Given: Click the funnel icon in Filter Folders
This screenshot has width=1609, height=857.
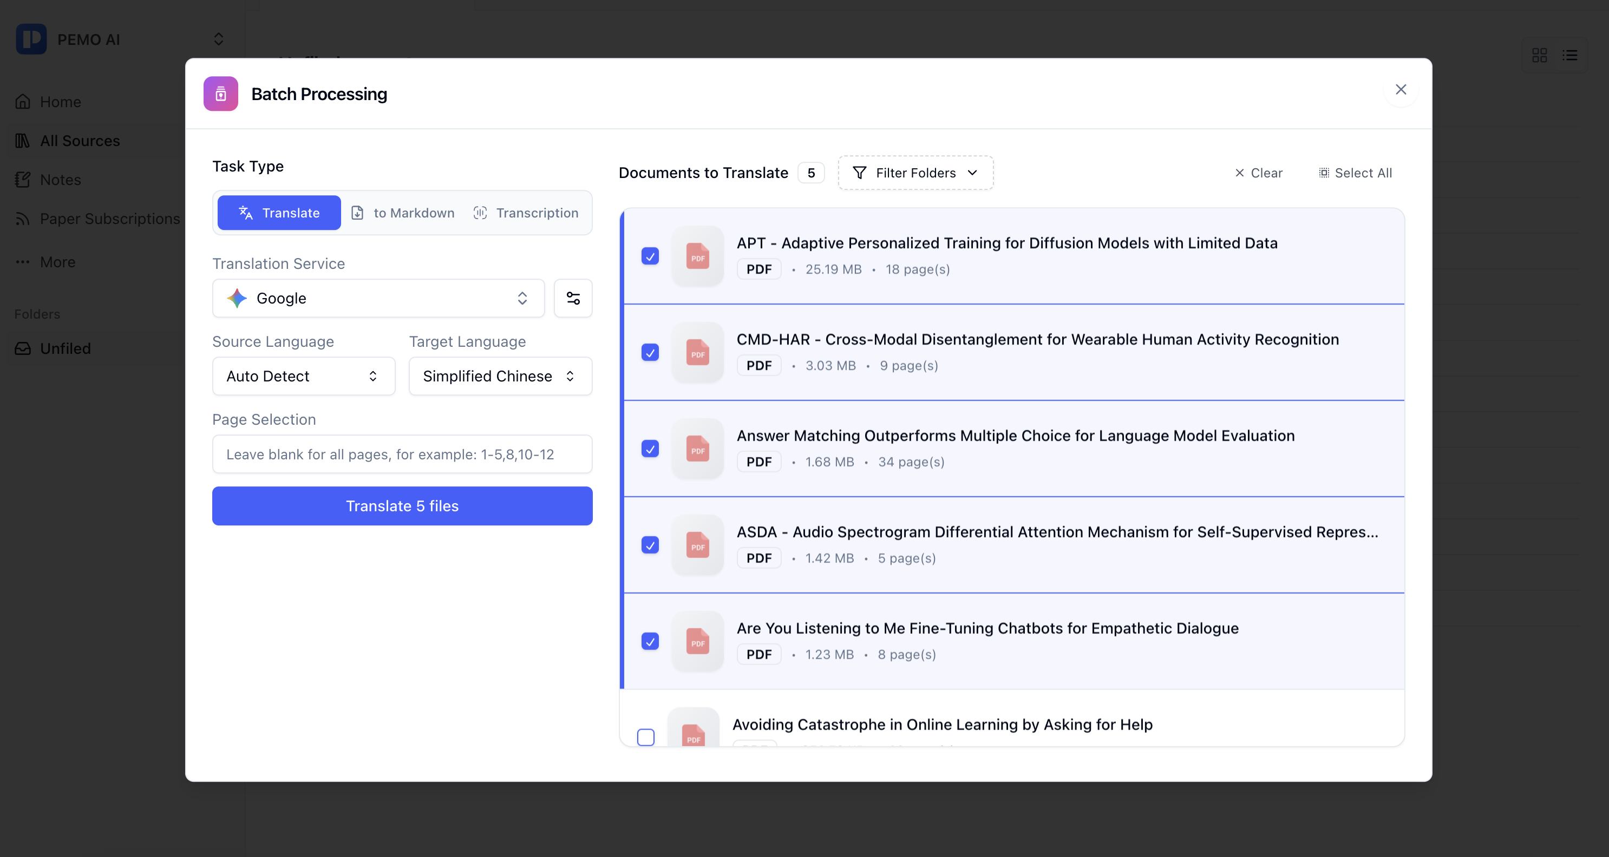Looking at the screenshot, I should click(x=860, y=173).
